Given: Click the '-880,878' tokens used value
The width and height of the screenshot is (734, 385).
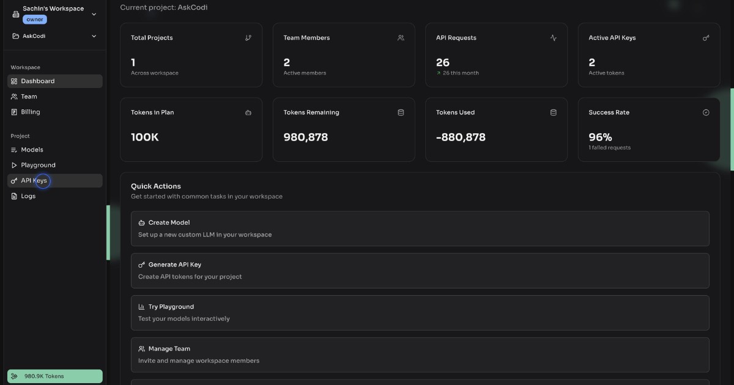Looking at the screenshot, I should click(x=461, y=137).
